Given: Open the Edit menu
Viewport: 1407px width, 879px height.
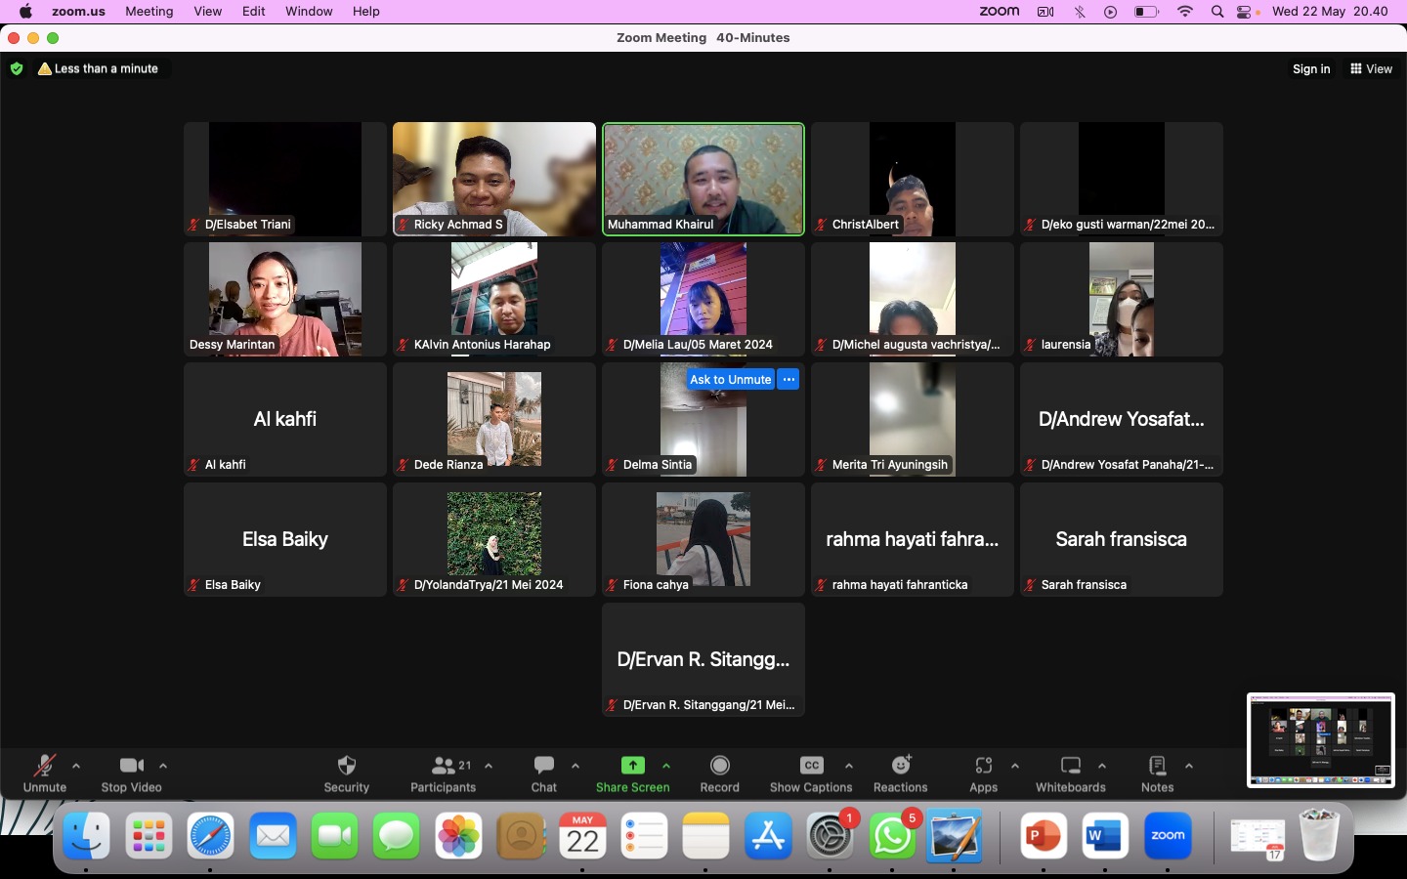Looking at the screenshot, I should pos(254,12).
